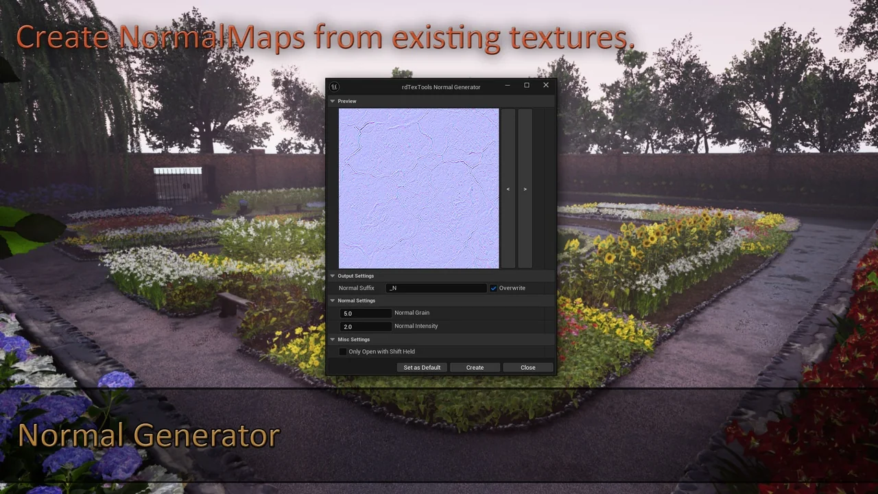Close window with the X icon
The image size is (878, 494).
pos(546,86)
